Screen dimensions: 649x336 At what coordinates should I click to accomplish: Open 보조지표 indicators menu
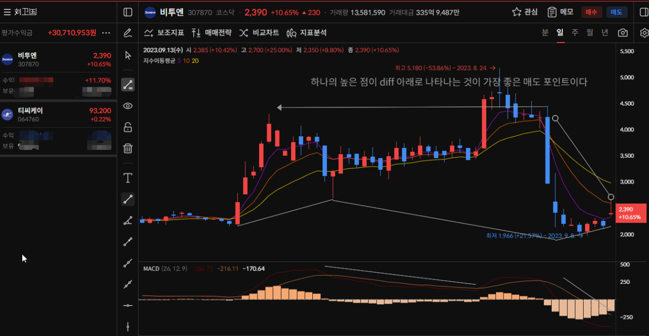(x=164, y=33)
